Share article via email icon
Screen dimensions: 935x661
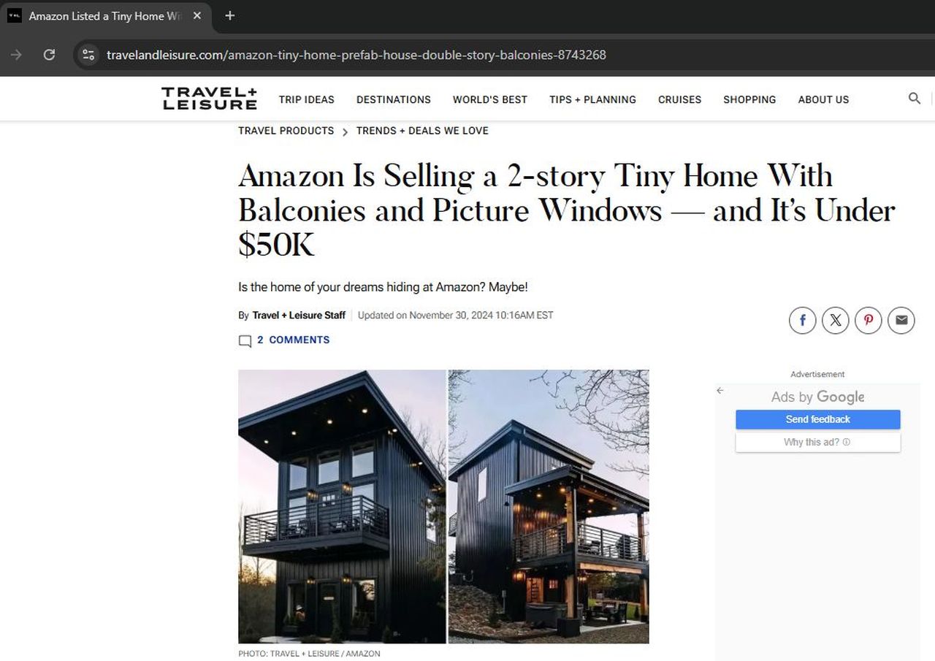(901, 320)
